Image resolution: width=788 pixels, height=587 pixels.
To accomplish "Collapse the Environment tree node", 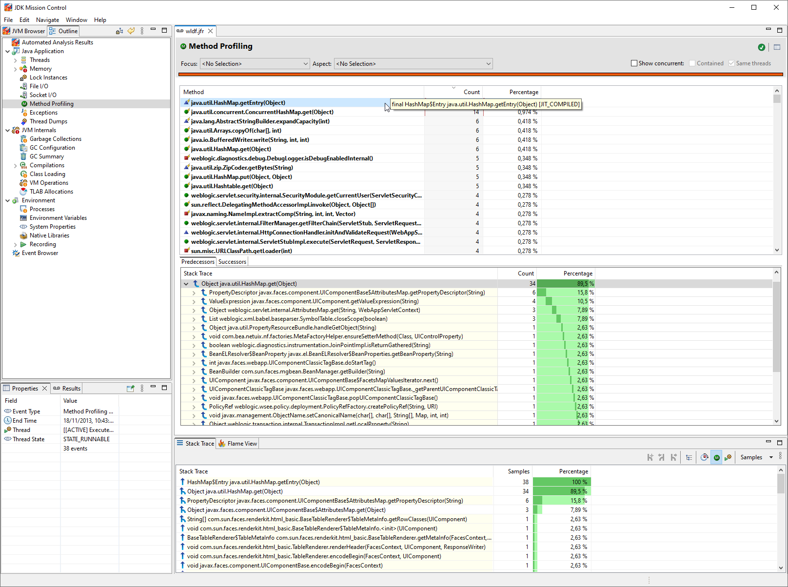I will click(8, 200).
